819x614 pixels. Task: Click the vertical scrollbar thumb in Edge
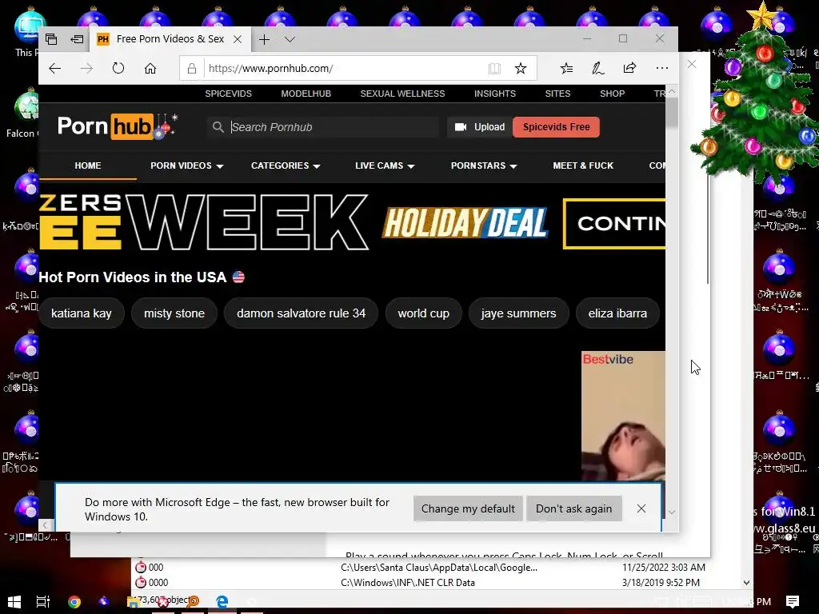point(672,112)
